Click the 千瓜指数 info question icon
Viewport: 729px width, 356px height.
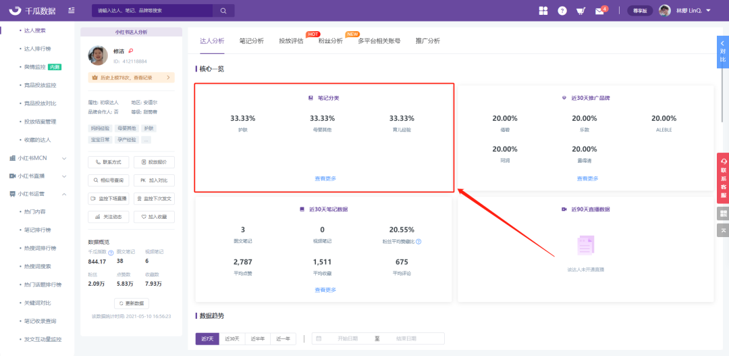pos(110,252)
